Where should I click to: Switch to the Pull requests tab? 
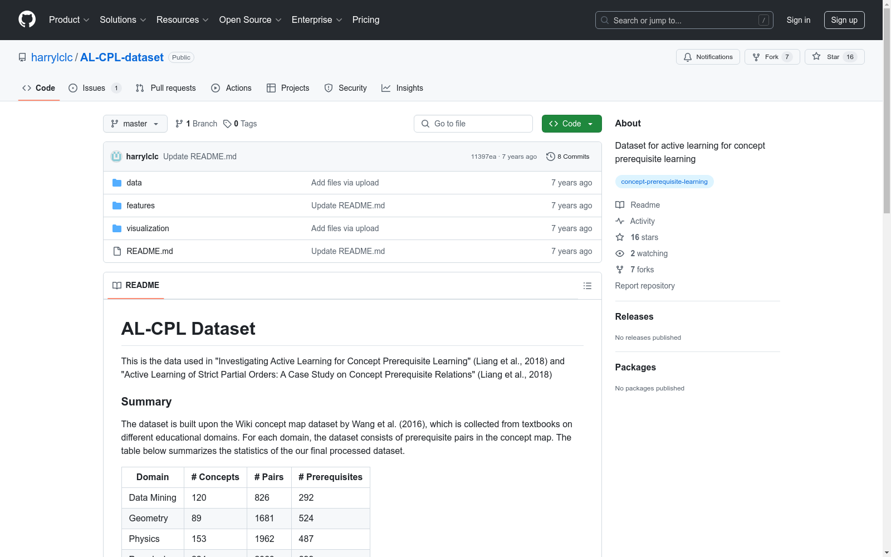point(166,88)
